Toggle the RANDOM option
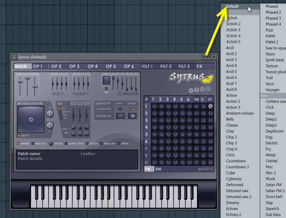Viewport: 286px width, 218px height. pos(19,144)
